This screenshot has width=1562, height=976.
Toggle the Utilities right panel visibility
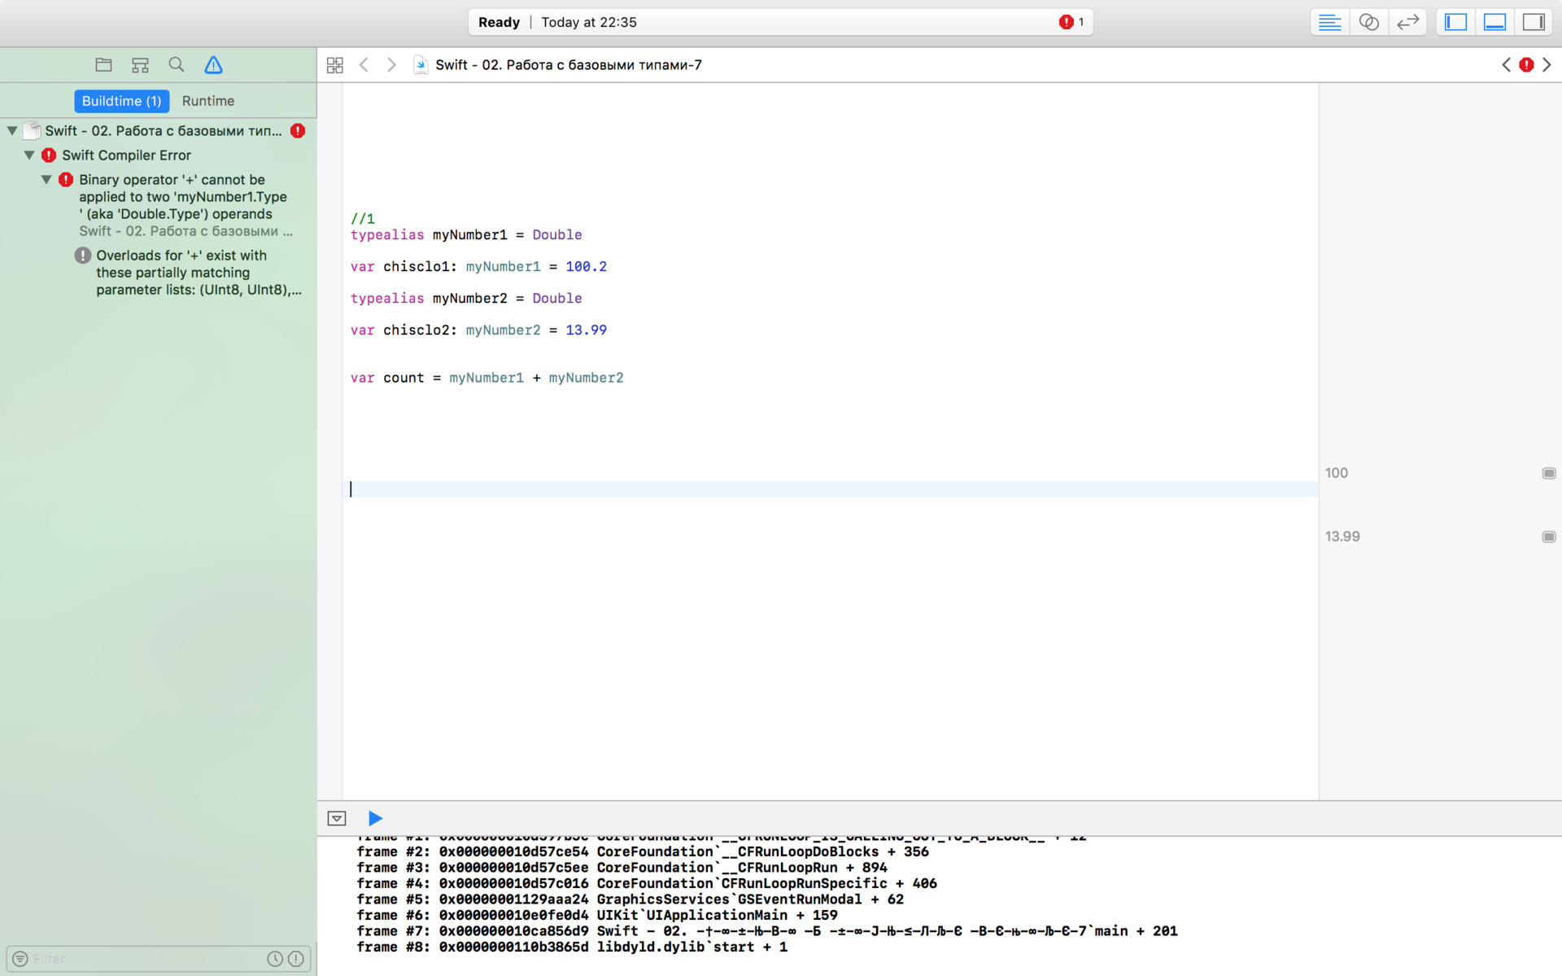pos(1534,22)
